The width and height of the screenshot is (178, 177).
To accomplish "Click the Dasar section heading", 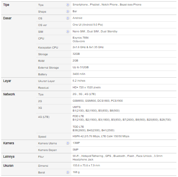I will [7, 18].
